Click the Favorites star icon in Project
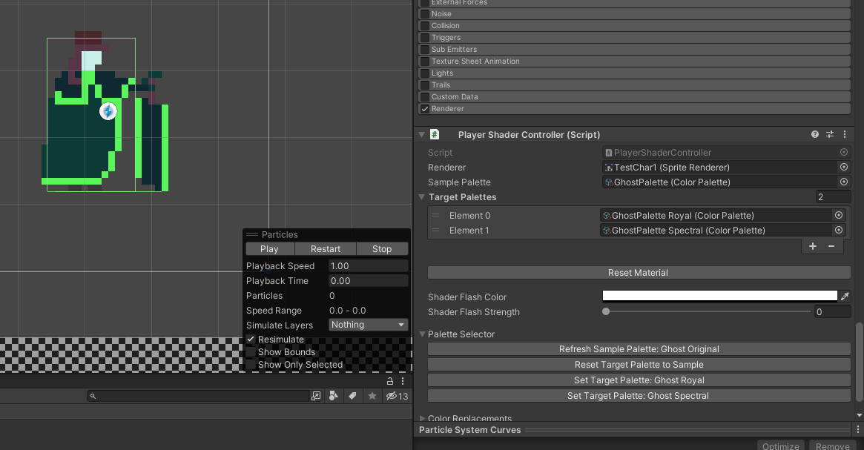Image resolution: width=864 pixels, height=450 pixels. (x=372, y=396)
